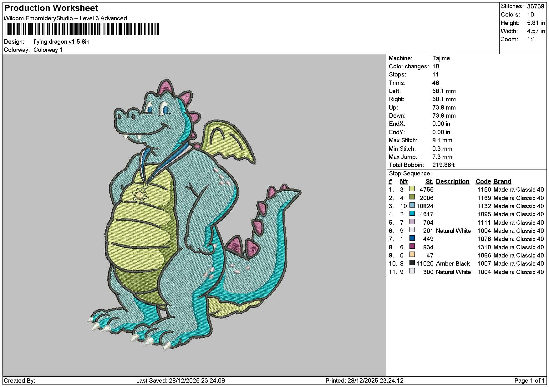This screenshot has width=549, height=387.
Task: Click the Width value '4.57 in'
Action: click(536, 31)
